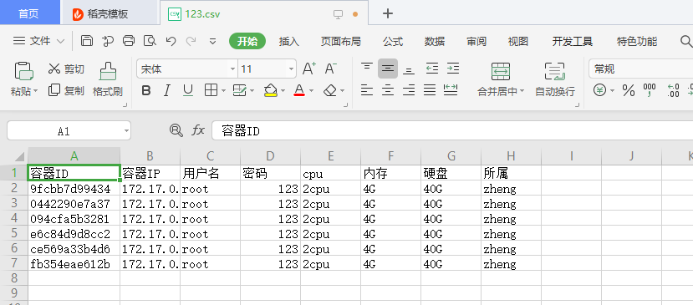
Task: Toggle Wrap Text (自动换行)
Action: 555,79
